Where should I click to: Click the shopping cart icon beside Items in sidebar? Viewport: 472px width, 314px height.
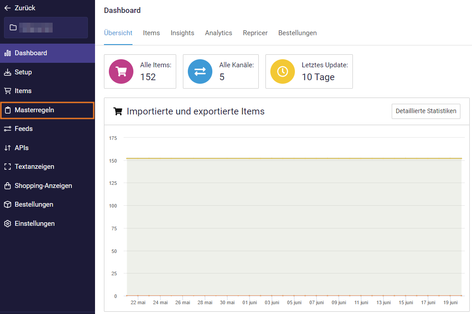[7, 91]
